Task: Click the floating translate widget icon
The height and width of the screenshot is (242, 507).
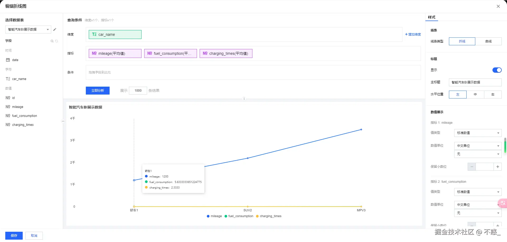Action: tap(503, 203)
